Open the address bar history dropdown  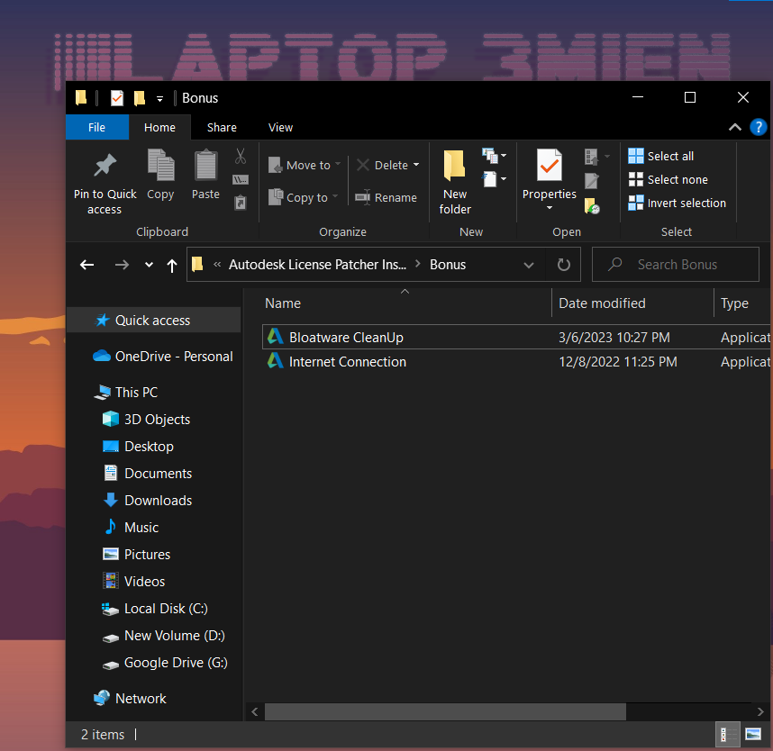pos(529,265)
